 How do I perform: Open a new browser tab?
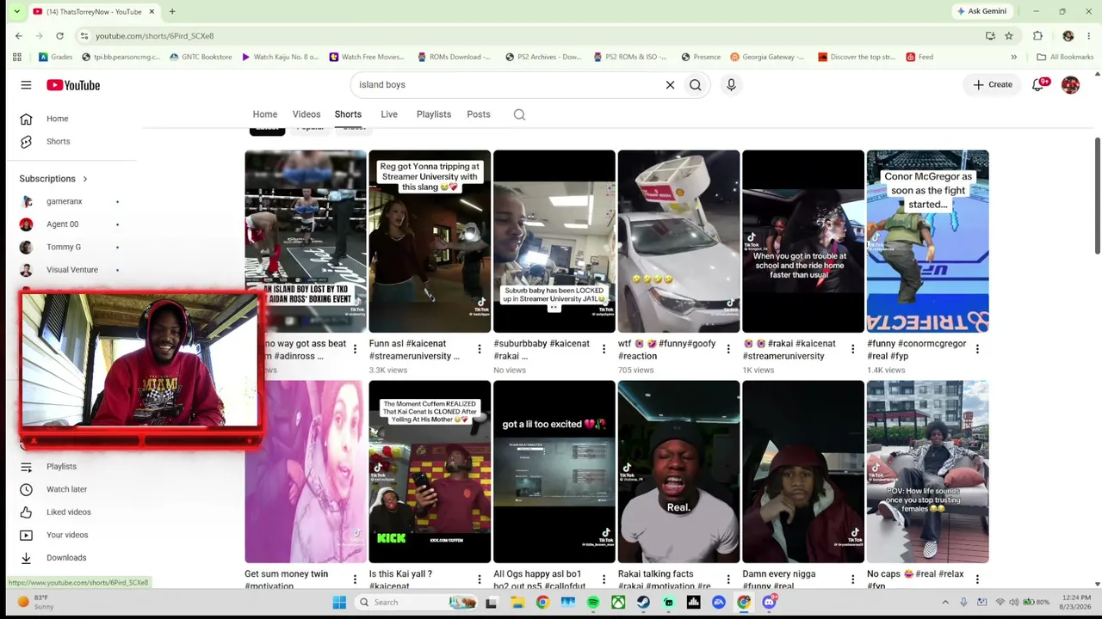[x=172, y=11]
